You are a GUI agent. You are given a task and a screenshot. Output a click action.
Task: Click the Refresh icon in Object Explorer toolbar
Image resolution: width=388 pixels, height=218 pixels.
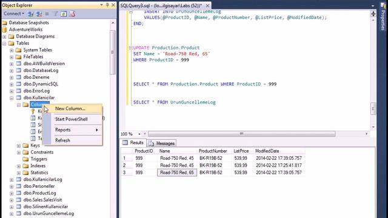coord(64,14)
